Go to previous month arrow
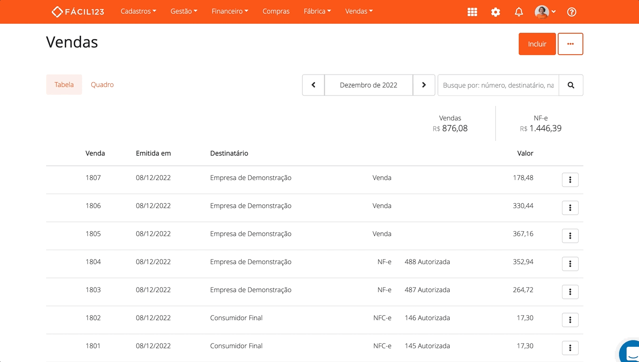 coord(313,85)
